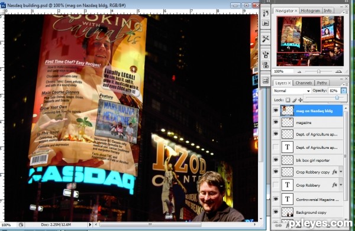
Task: Switch to the Navigator tab
Action: pos(285,11)
